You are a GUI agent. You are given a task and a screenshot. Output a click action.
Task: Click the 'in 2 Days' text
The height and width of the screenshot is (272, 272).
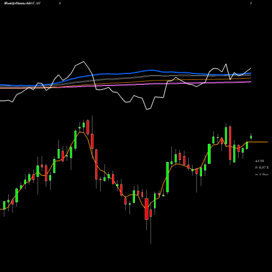262,175
